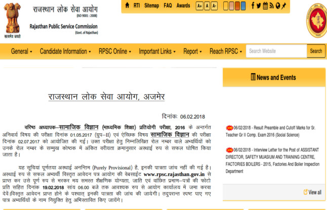Open the Facebook page icon
The height and width of the screenshot is (210, 327).
click(253, 6)
